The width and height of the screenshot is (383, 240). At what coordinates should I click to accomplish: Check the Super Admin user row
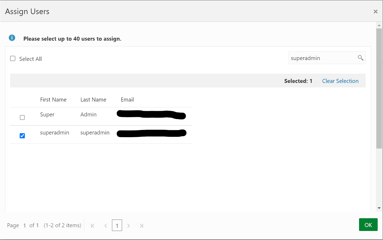point(22,117)
